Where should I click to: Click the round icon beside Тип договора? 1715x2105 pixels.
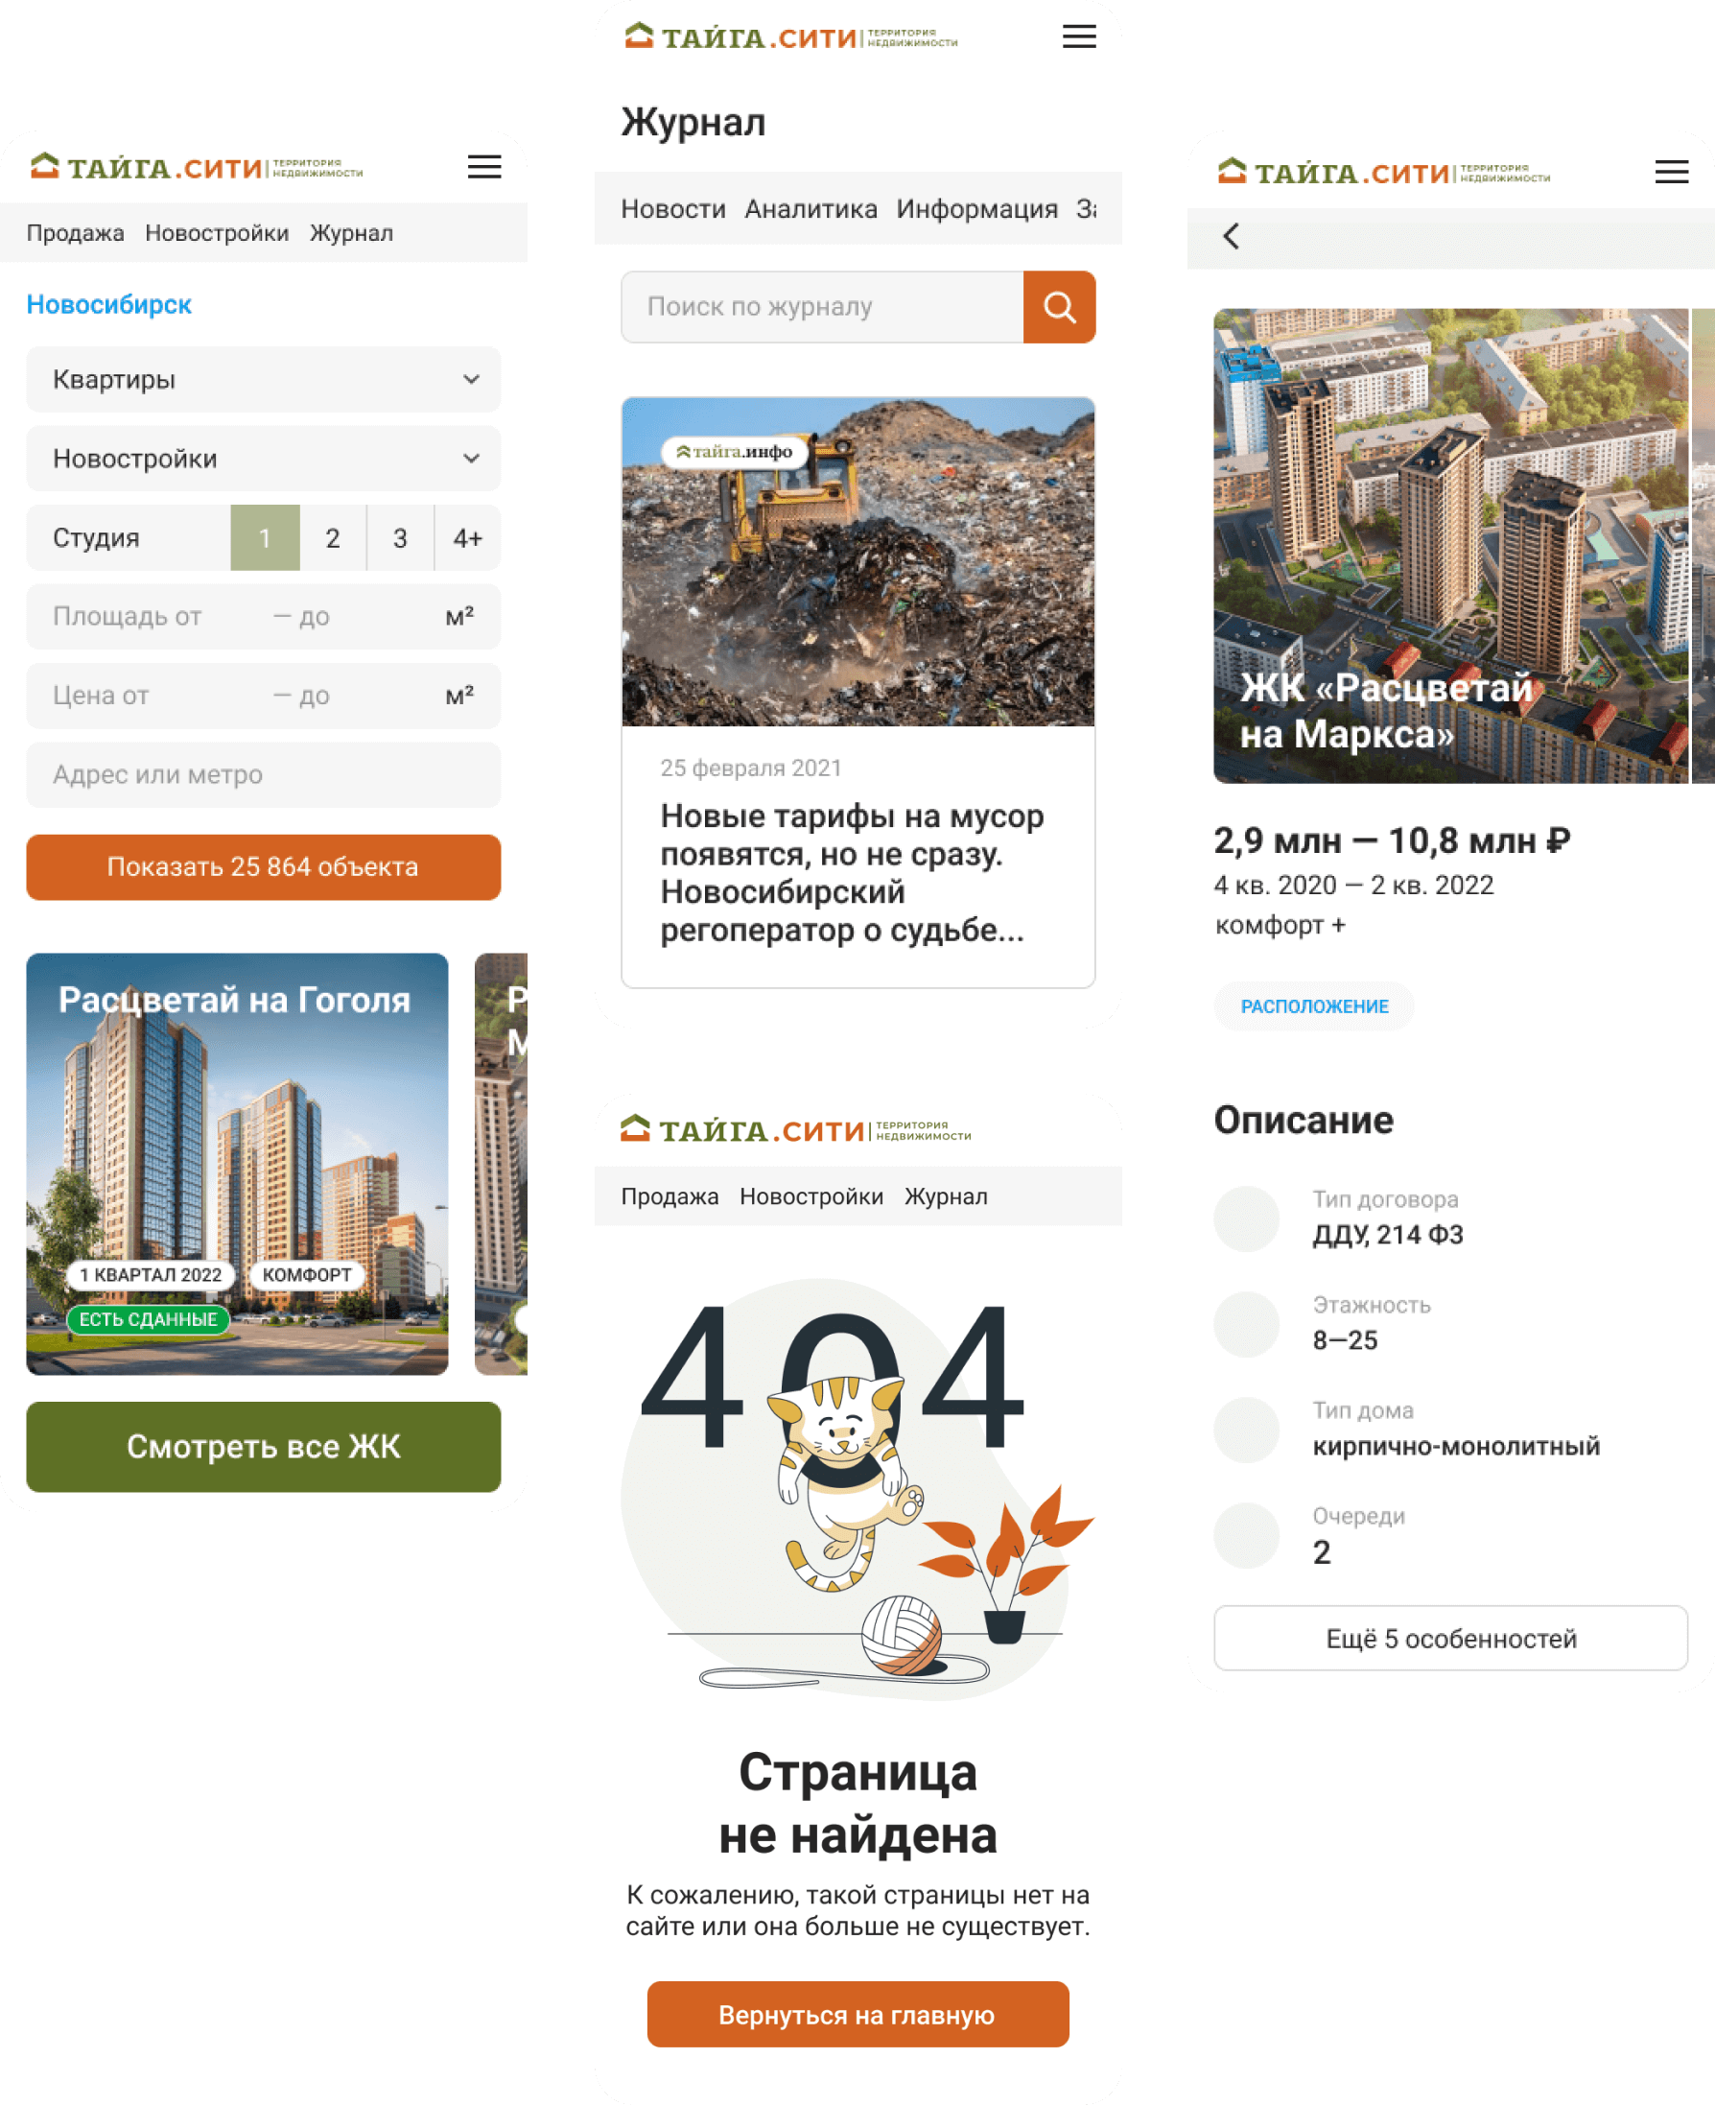coord(1247,1218)
